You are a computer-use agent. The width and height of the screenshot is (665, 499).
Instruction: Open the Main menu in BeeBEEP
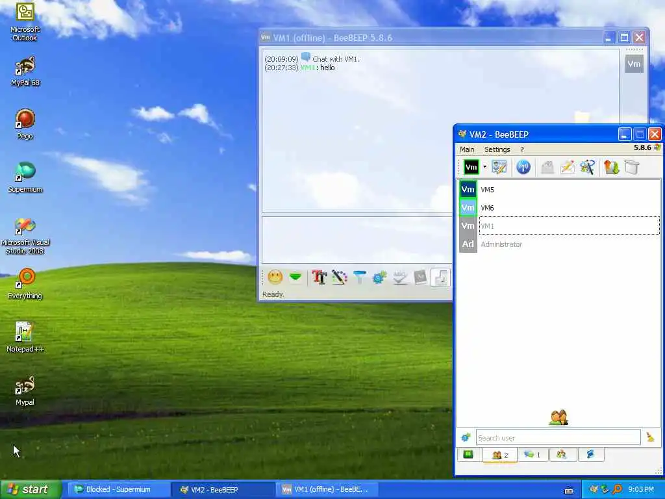(467, 149)
